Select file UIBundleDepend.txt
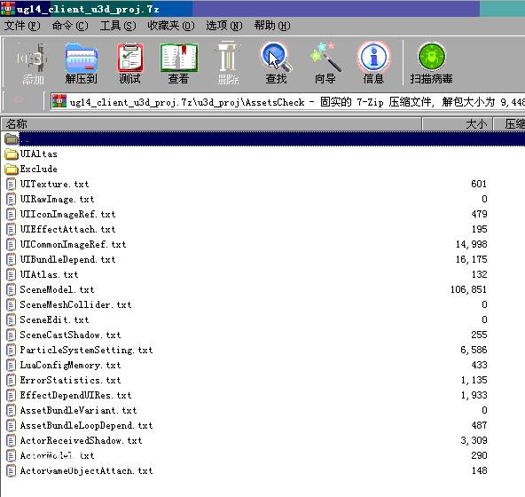The height and width of the screenshot is (497, 525). [x=67, y=259]
